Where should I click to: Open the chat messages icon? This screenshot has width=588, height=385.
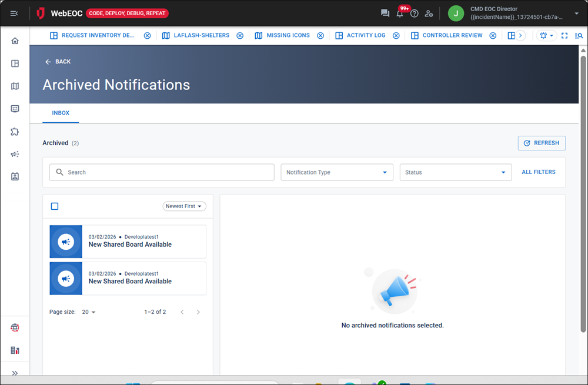(x=385, y=14)
